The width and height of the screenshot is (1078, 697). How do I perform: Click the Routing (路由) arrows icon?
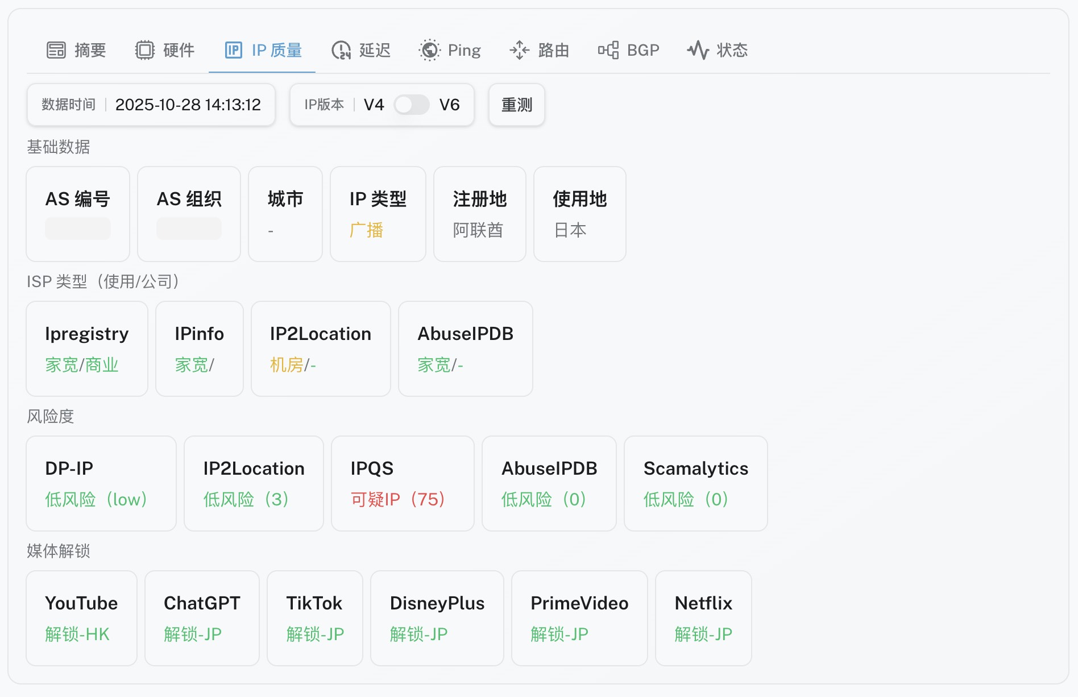tap(519, 50)
